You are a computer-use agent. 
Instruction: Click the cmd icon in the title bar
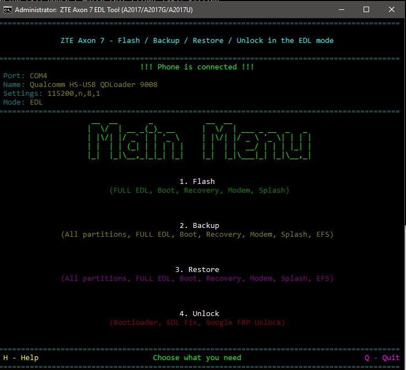point(8,10)
